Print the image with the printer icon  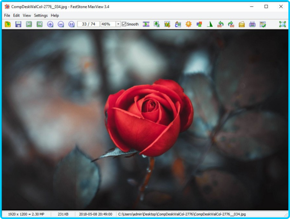(252, 24)
